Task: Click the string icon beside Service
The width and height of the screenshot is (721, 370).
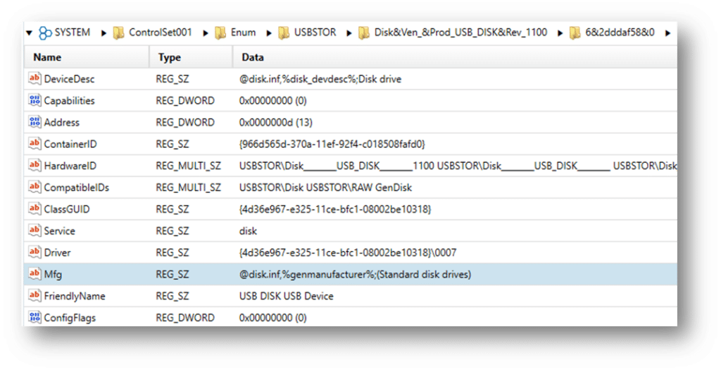Action: tap(35, 230)
